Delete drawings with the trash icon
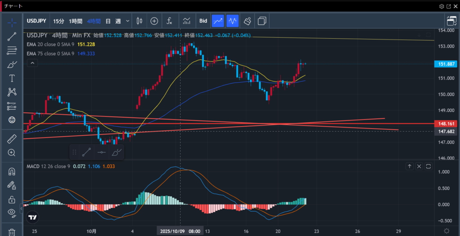Screen dimensions: 460x236 pyautogui.click(x=12, y=232)
